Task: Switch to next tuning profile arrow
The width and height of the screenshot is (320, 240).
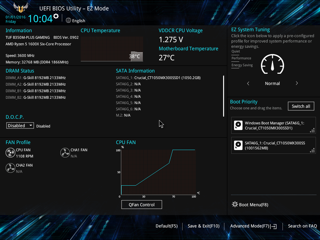Action: coord(297,83)
